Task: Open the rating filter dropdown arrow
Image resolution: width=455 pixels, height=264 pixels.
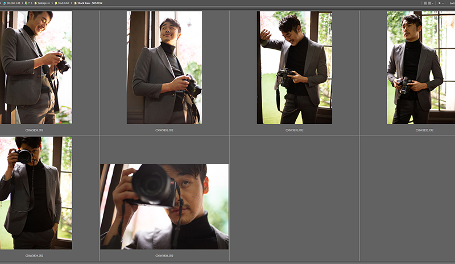Action: pos(443,3)
